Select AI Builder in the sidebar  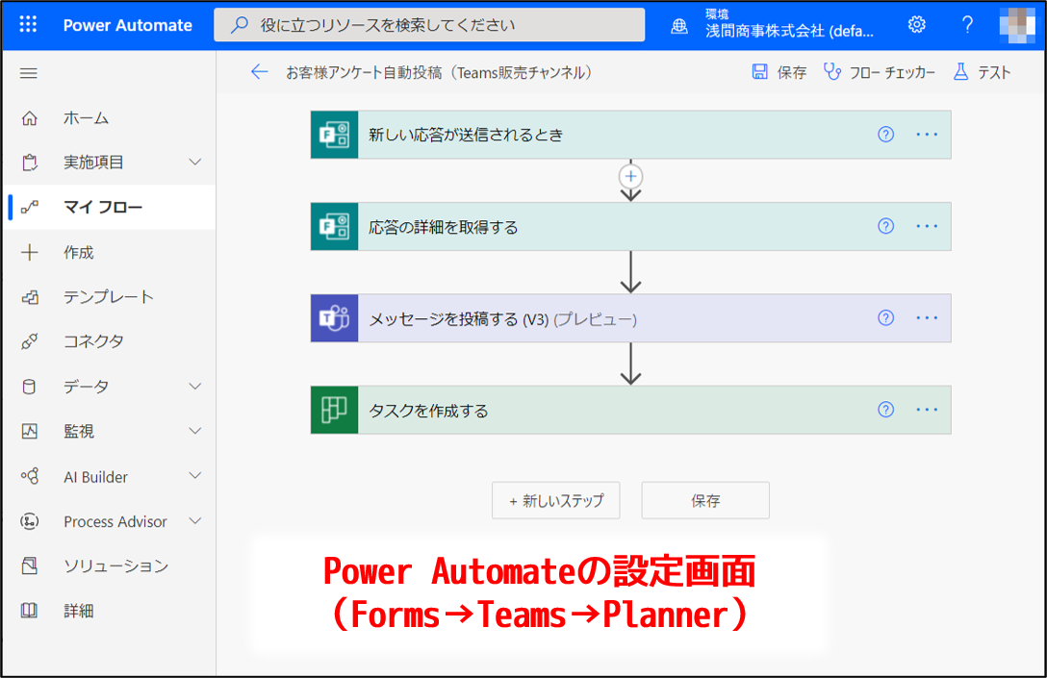click(x=95, y=476)
